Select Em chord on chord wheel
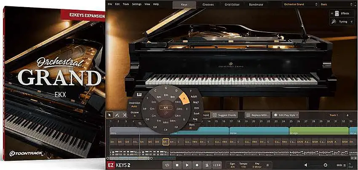Screen dimensions: 358x170 point(166,95)
